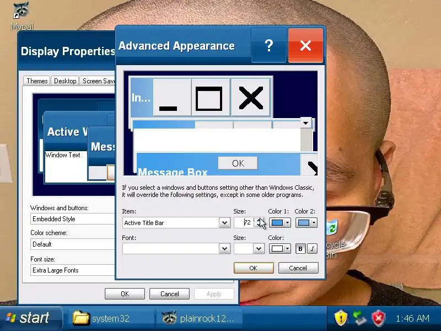Click the scrollbar down arrow in the preview window

coord(306,123)
